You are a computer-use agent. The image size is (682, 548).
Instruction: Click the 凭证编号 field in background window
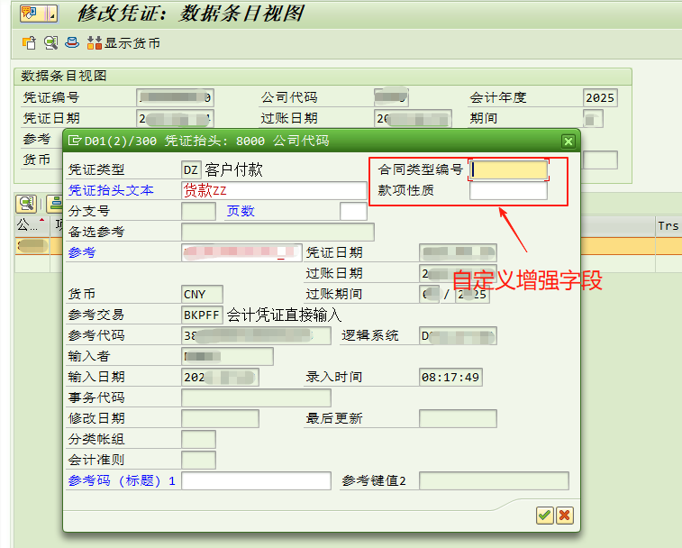[x=175, y=98]
